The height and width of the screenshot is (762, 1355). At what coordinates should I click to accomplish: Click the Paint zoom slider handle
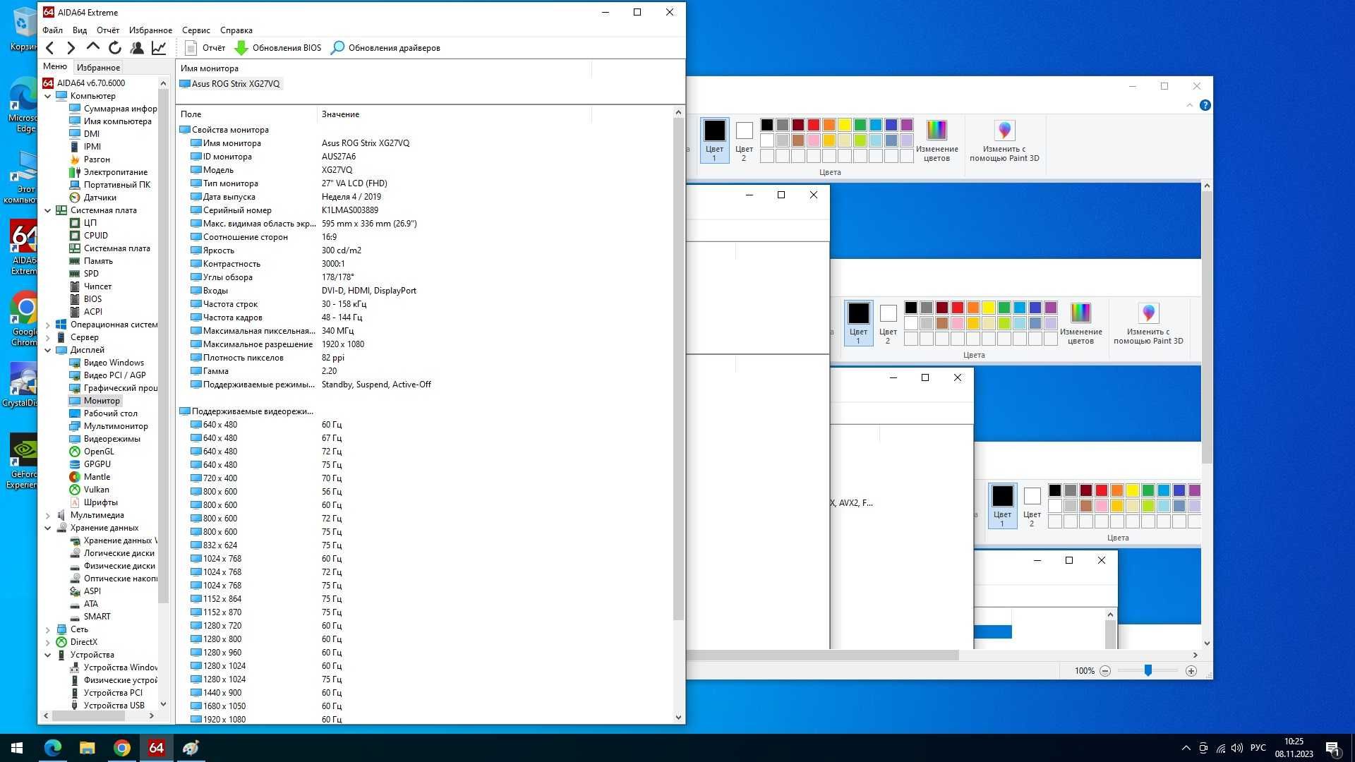coord(1148,671)
